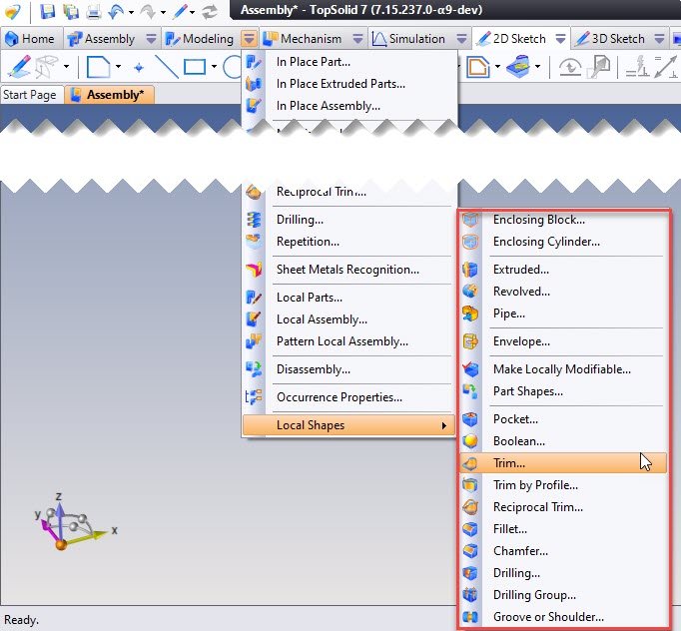
Task: Click the Chamfer... icon in submenu
Action: (470, 551)
